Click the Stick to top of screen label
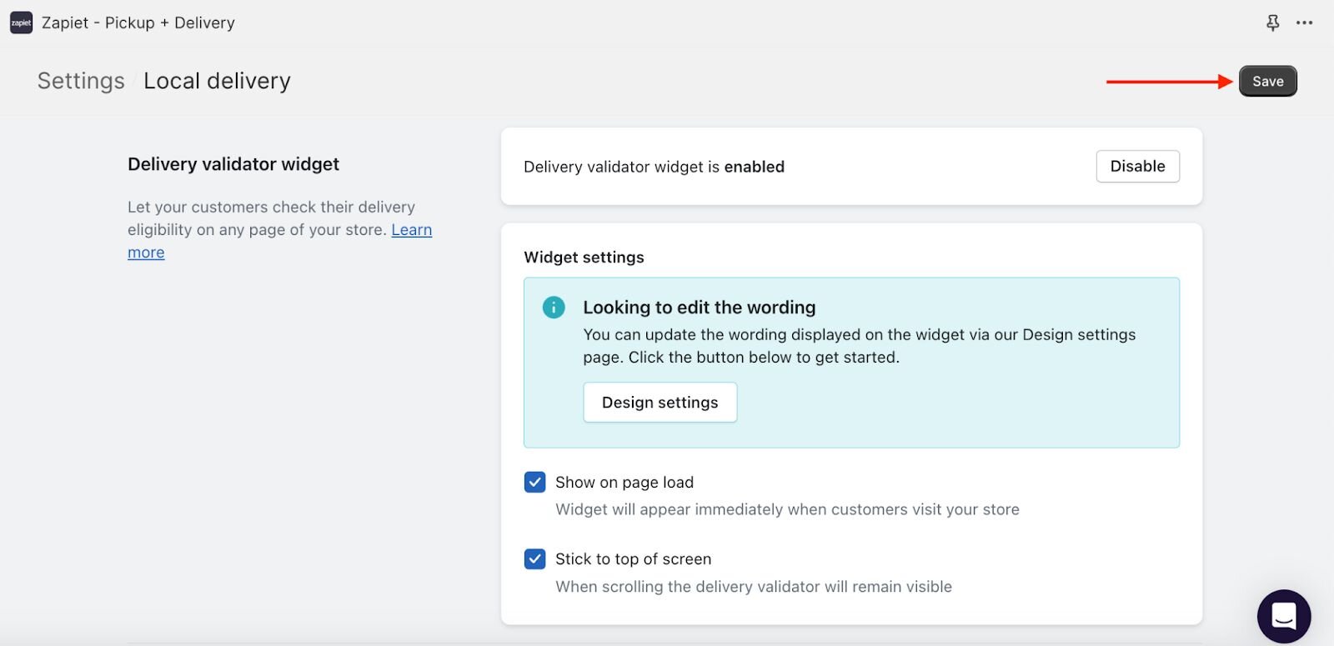1334x646 pixels. [633, 559]
